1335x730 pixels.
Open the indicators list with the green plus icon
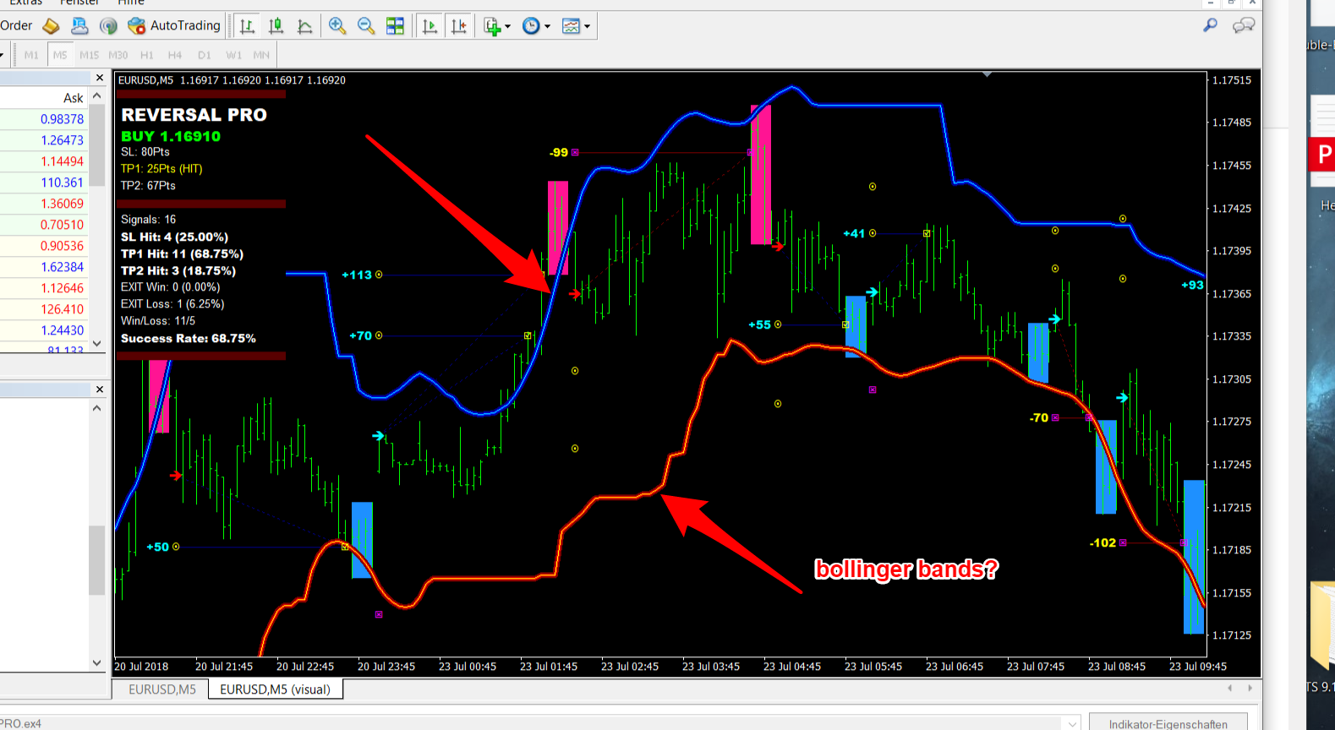point(492,26)
